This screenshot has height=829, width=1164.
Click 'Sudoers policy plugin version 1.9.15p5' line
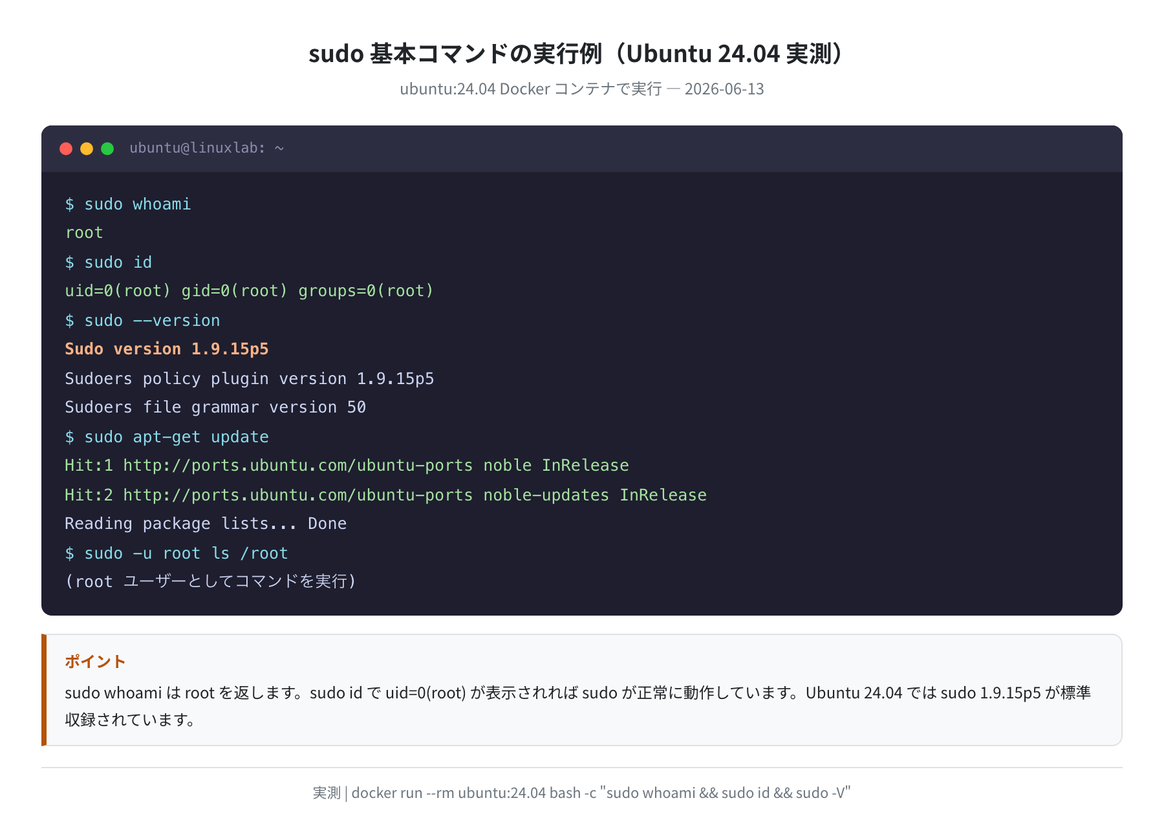(250, 379)
